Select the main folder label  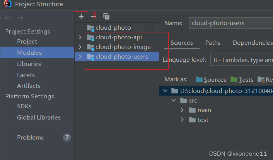pos(204,110)
